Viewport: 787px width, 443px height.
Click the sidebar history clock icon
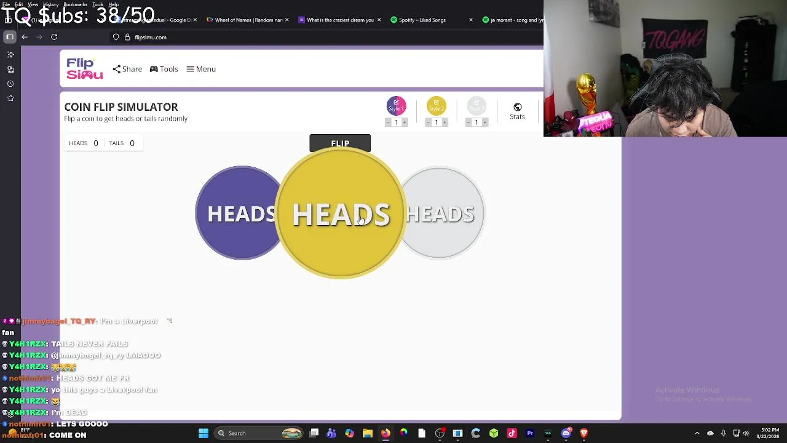pos(10,84)
